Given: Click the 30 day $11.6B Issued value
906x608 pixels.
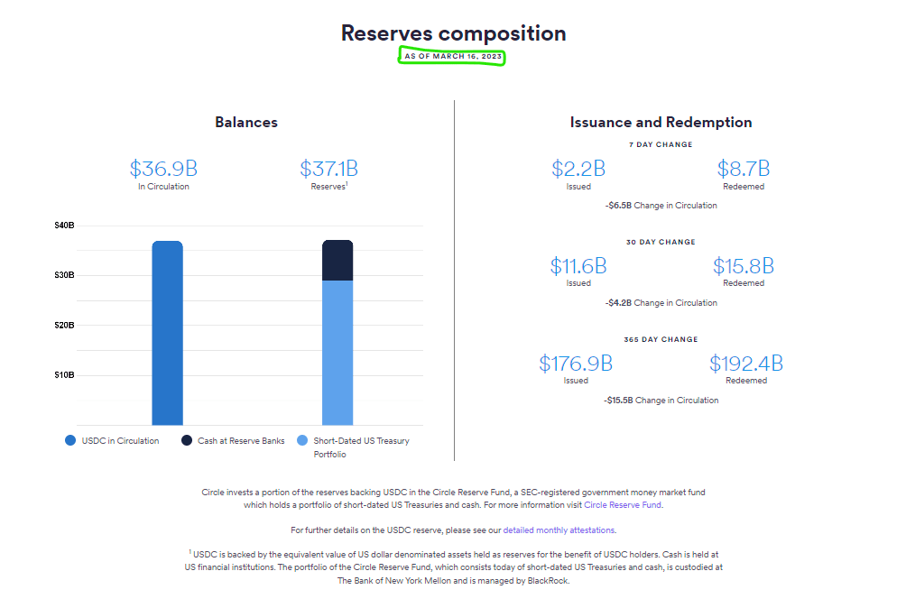Looking at the screenshot, I should point(578,266).
